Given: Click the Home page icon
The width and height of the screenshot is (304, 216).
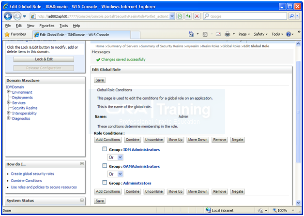Looking at the screenshot, I should (x=191, y=34).
